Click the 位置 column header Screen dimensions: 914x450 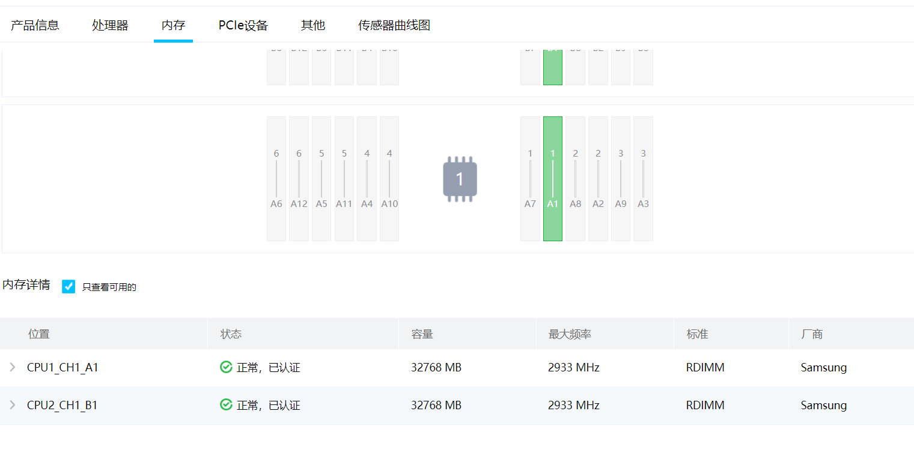tap(39, 334)
